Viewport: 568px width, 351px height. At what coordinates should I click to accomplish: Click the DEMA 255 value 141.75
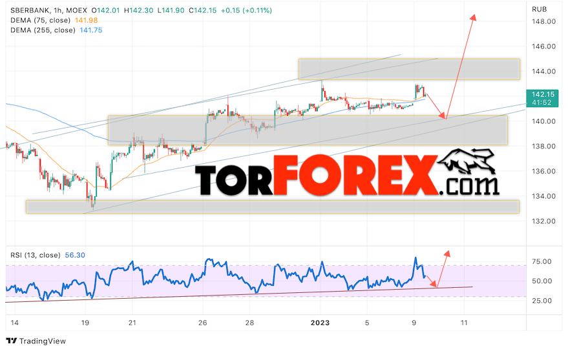click(91, 30)
